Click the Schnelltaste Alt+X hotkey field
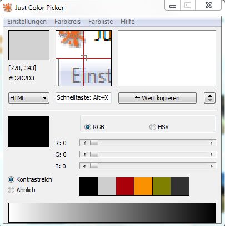The height and width of the screenshot is (226, 225). click(x=83, y=97)
